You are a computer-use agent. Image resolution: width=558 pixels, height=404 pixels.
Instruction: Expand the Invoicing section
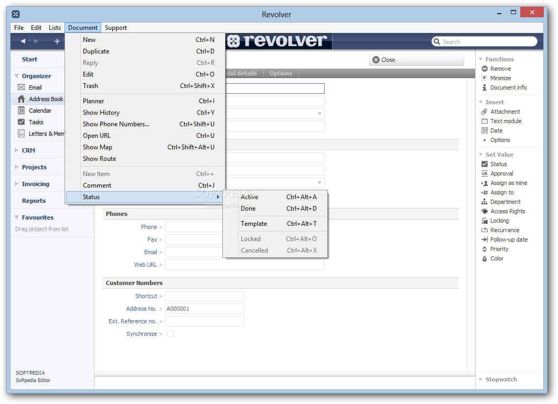click(x=17, y=184)
